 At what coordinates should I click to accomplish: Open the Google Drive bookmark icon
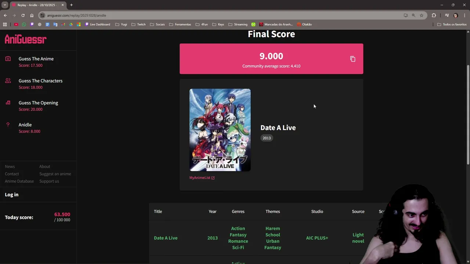click(x=71, y=24)
